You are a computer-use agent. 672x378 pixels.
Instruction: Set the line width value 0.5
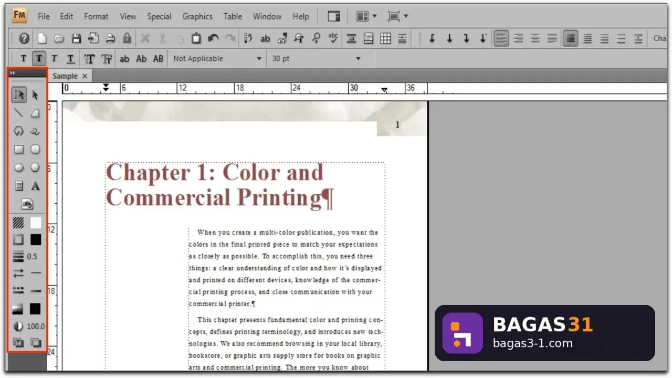32,257
